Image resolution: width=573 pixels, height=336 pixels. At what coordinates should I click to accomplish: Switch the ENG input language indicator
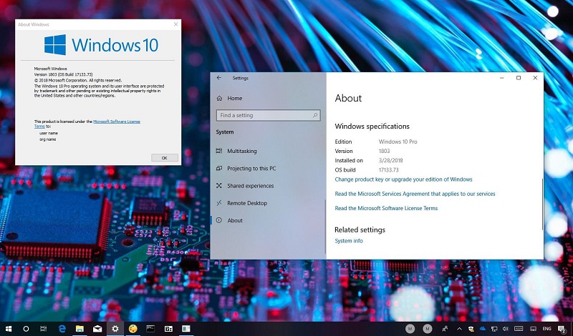pos(546,329)
